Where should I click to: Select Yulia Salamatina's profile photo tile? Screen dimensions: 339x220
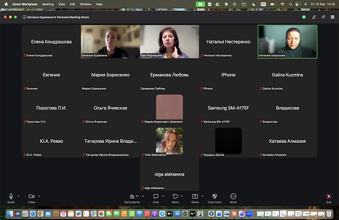(169, 141)
